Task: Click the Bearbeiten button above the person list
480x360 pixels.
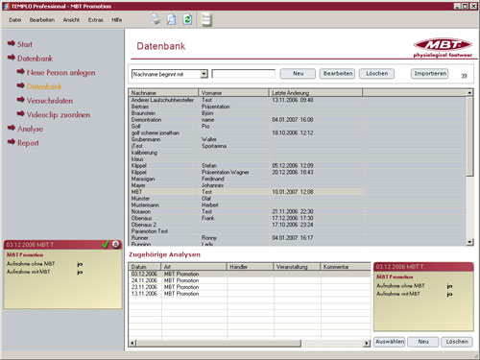Action: [x=337, y=74]
